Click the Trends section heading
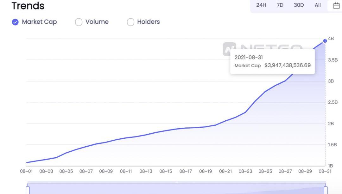 (x=28, y=6)
